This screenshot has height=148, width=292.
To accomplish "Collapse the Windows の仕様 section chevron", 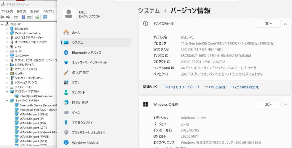I will pos(286,105).
